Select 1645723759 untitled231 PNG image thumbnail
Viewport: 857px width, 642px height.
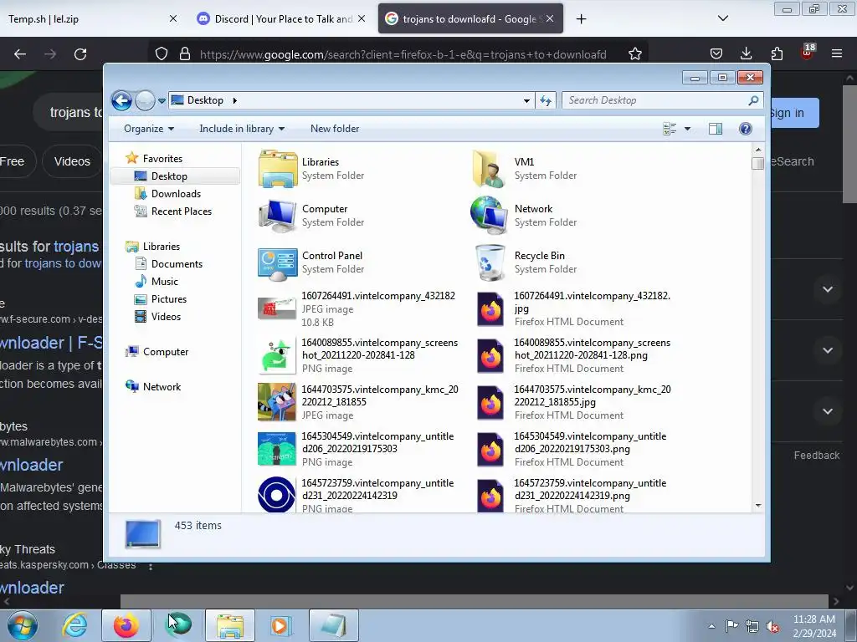click(277, 495)
